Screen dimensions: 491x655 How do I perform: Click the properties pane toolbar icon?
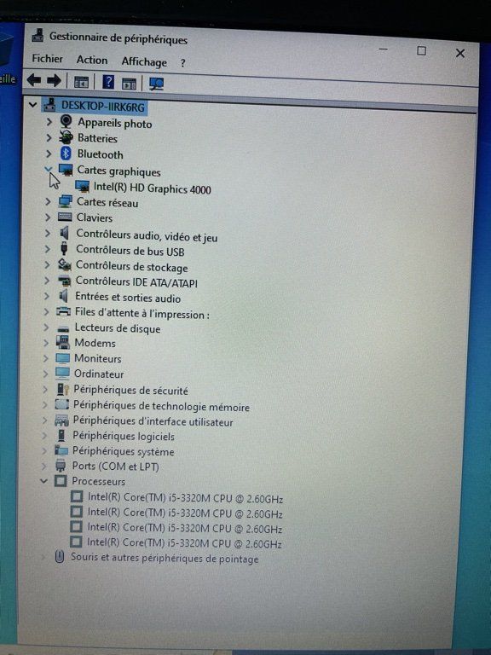coord(129,84)
